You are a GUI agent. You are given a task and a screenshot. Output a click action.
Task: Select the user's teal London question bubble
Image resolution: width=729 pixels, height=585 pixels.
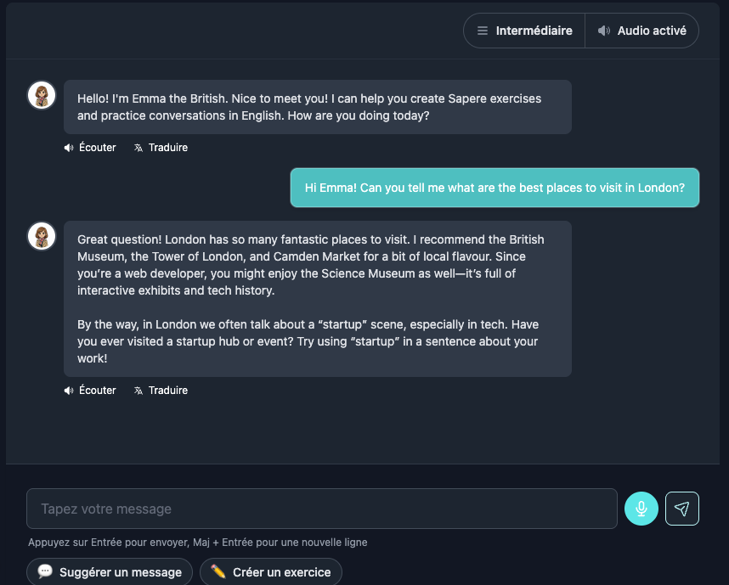tap(494, 188)
